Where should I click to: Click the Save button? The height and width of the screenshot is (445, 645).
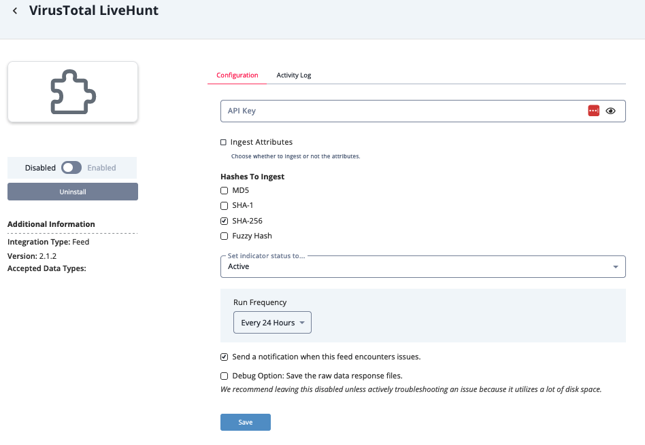pos(245,423)
